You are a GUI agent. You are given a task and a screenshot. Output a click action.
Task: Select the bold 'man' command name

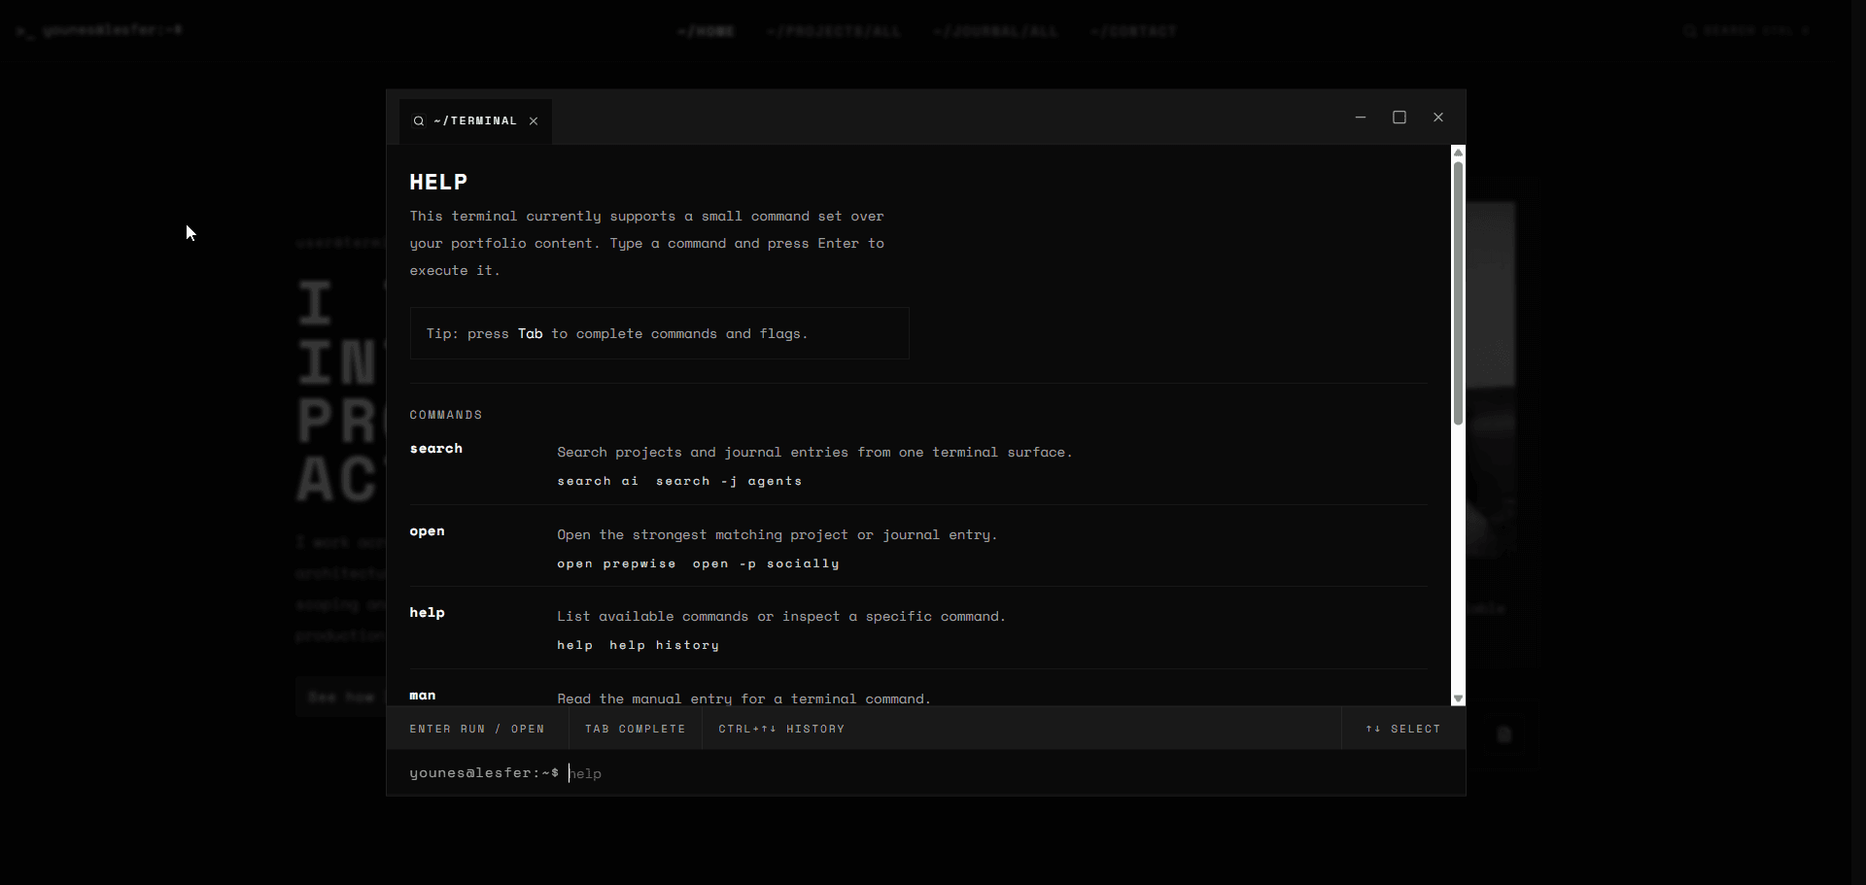tap(423, 696)
